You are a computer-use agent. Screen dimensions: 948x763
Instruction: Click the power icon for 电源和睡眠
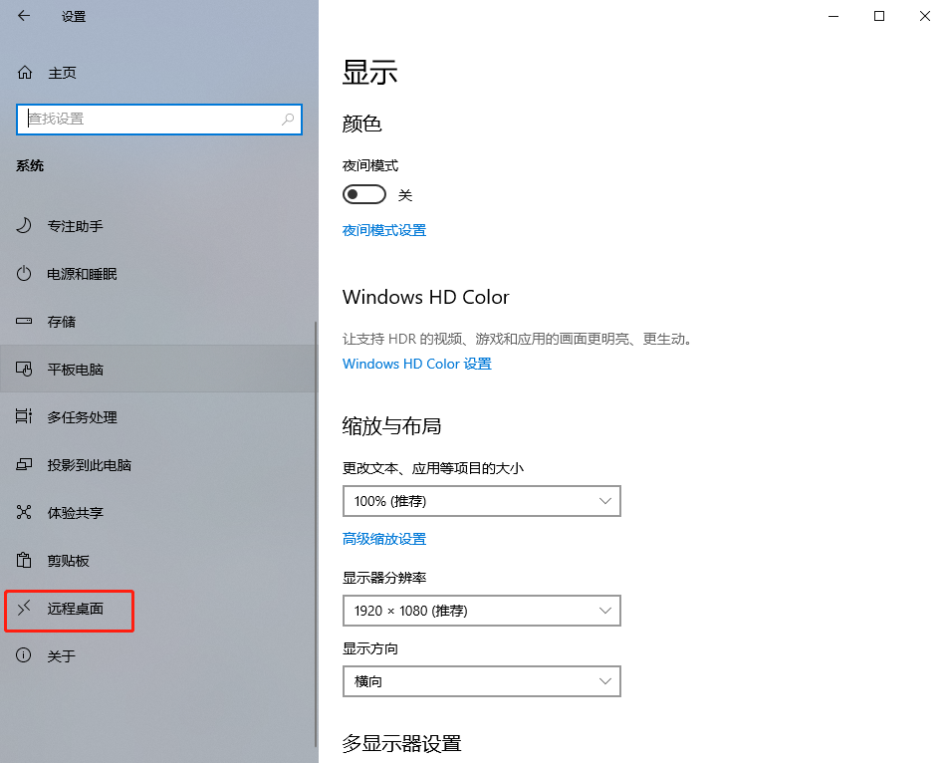(x=24, y=273)
